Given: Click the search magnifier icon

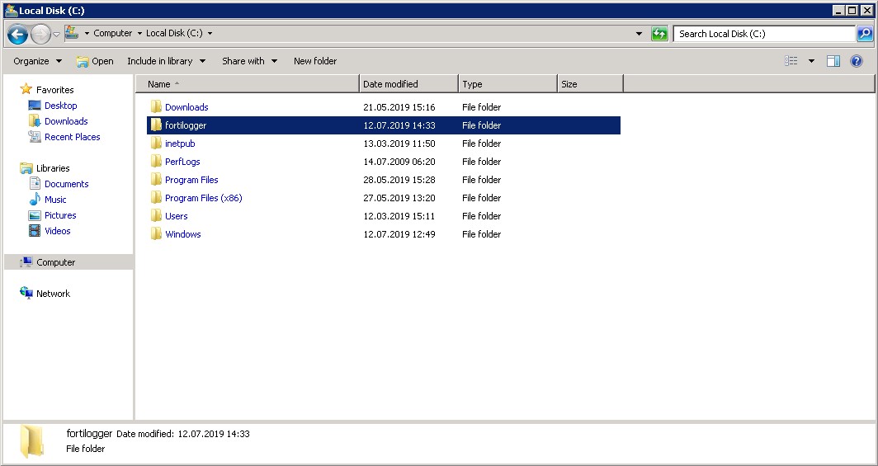Looking at the screenshot, I should pyautogui.click(x=864, y=34).
